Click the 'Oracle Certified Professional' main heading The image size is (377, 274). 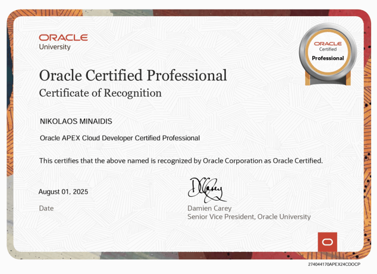click(x=133, y=75)
